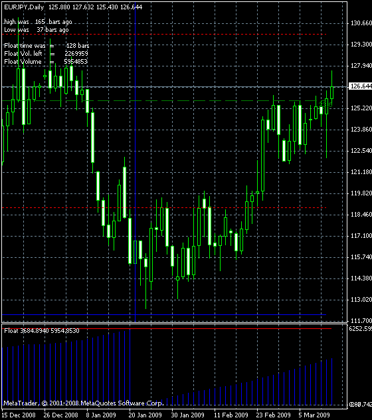Image resolution: width=372 pixels, height=420 pixels.
Task: Select the 'Low was 37 bars ago' line
Action: (37, 30)
